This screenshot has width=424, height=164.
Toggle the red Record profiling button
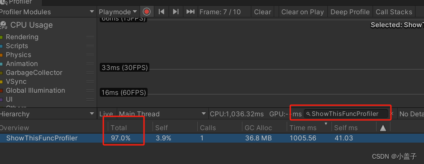(x=147, y=12)
